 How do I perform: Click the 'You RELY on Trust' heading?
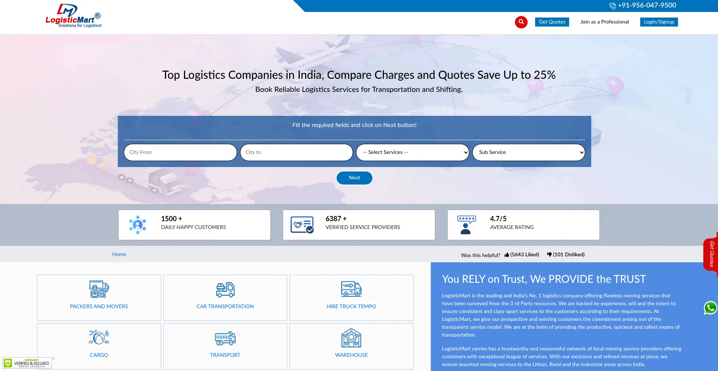tap(544, 279)
